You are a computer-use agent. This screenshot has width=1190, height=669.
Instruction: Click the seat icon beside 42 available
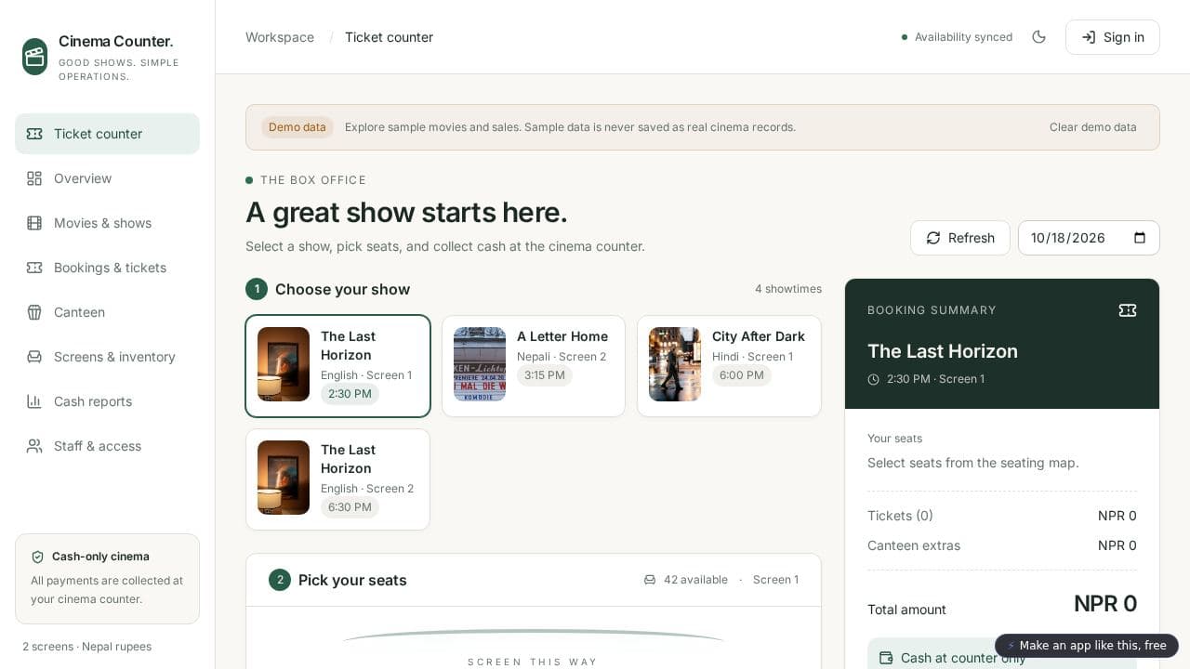pos(650,580)
